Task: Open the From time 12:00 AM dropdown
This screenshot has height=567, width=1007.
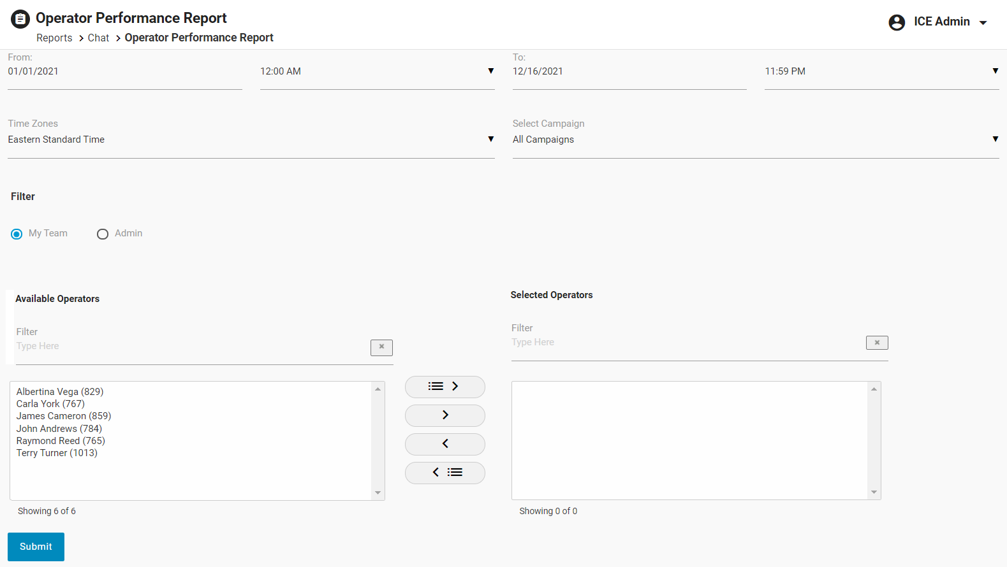Action: click(x=376, y=71)
